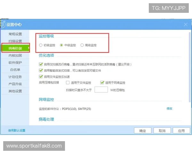
Task: Select 高级监控 radio button
Action: click(82, 45)
